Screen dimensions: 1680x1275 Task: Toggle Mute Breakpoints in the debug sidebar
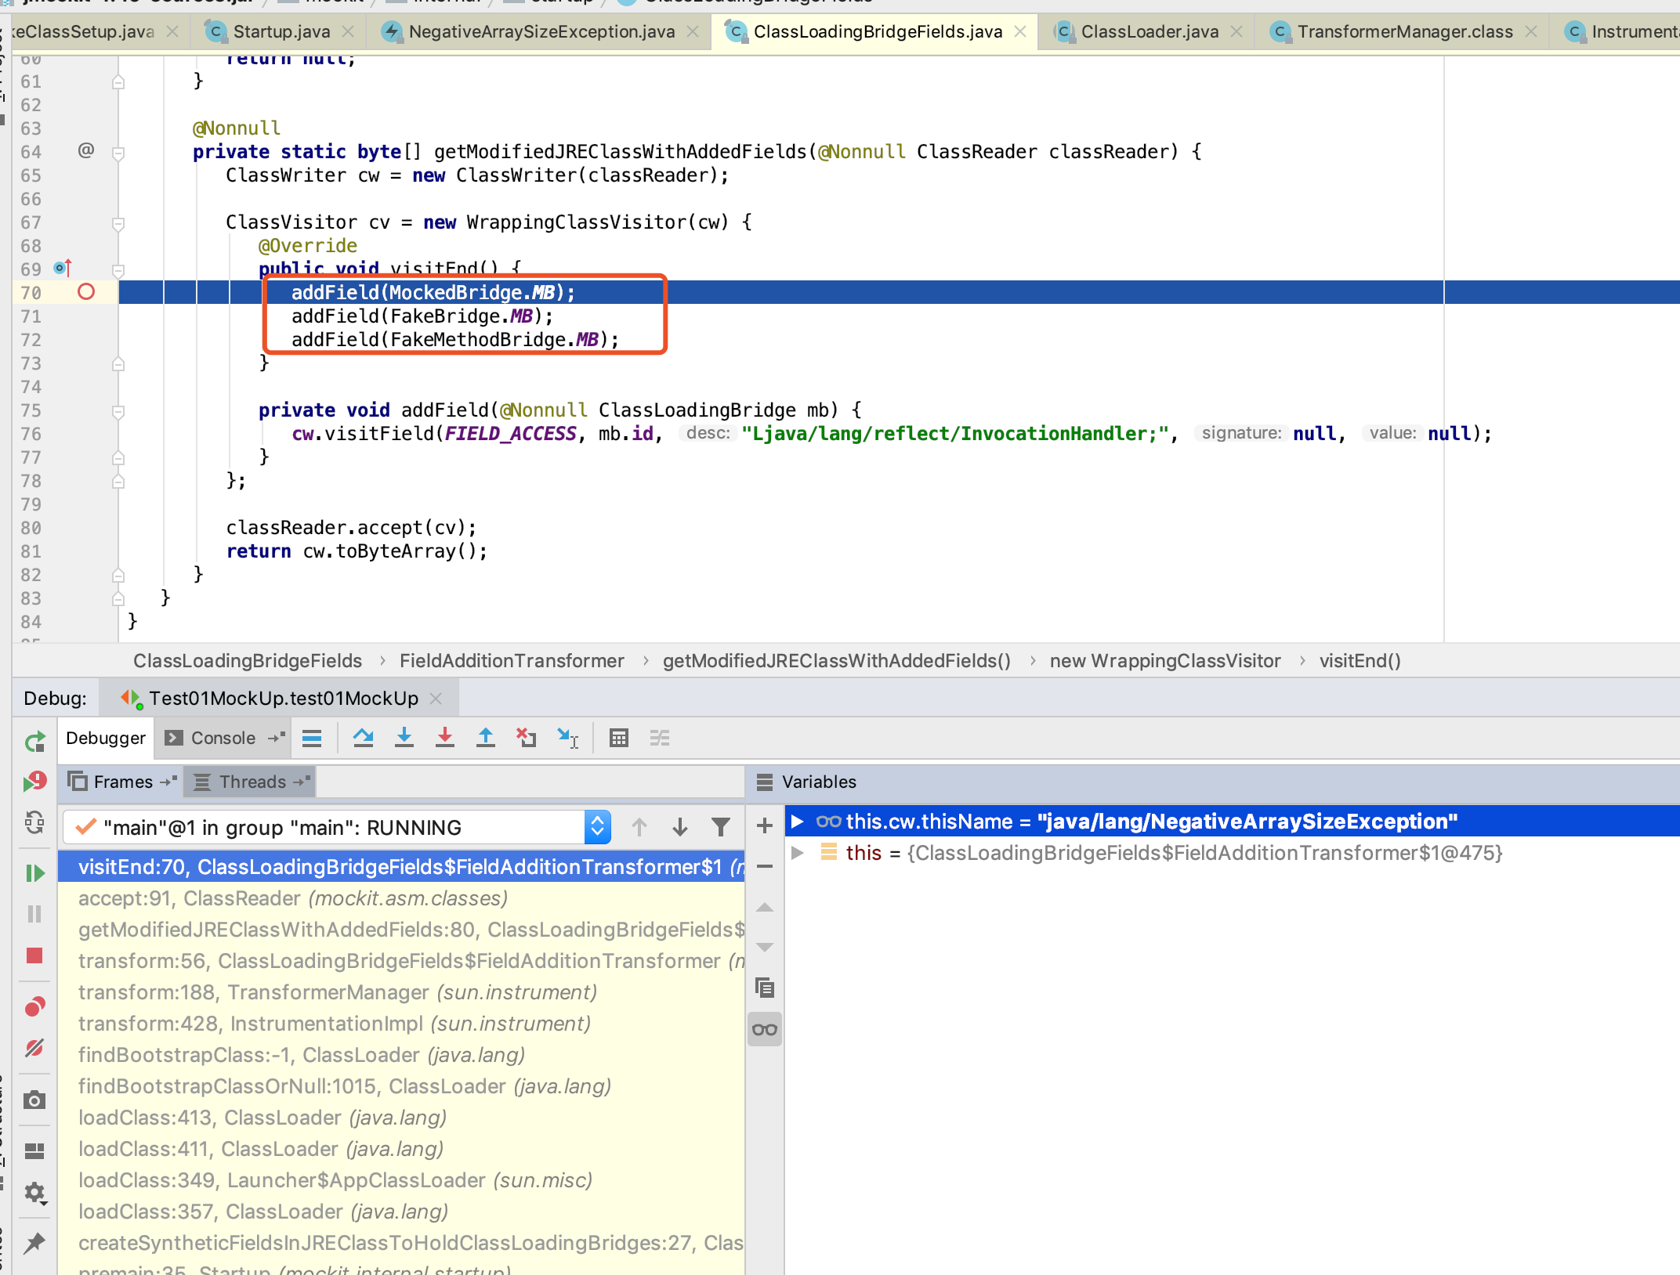[34, 1048]
